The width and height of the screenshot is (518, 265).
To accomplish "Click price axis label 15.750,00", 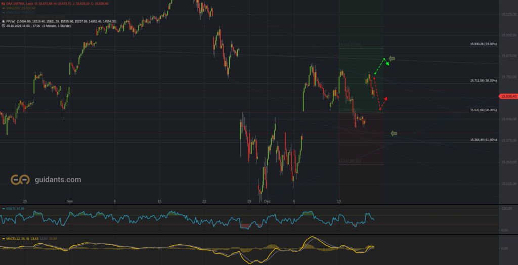I will [x=509, y=77].
